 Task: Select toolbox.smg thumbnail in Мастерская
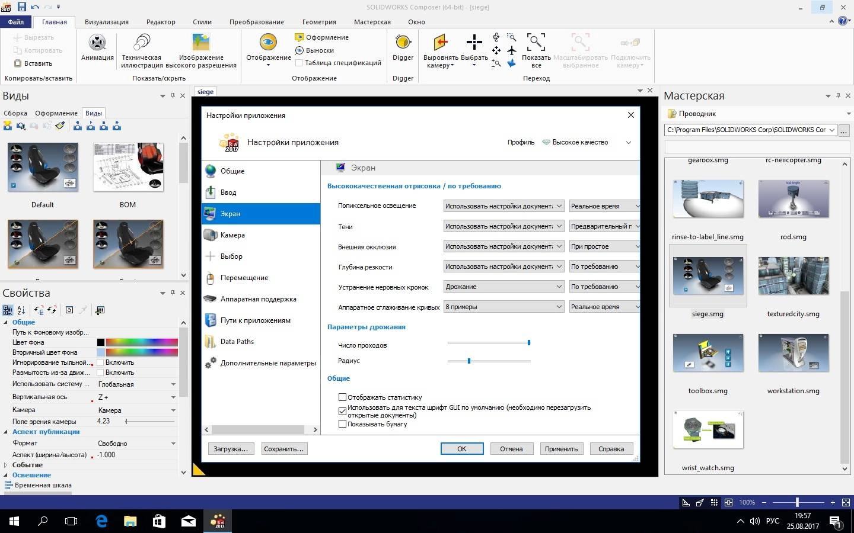[708, 353]
